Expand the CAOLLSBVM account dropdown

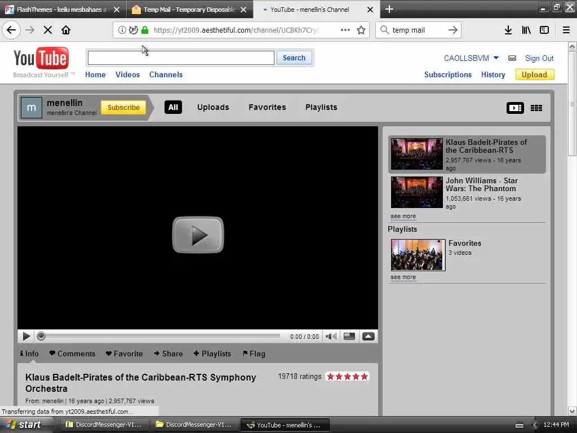click(496, 58)
